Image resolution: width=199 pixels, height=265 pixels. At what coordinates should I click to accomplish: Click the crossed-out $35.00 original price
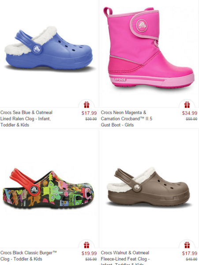coord(91,259)
